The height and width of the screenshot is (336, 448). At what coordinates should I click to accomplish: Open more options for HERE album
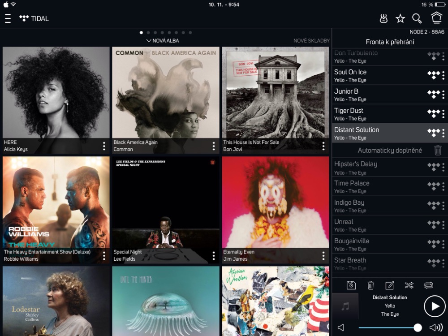point(104,146)
